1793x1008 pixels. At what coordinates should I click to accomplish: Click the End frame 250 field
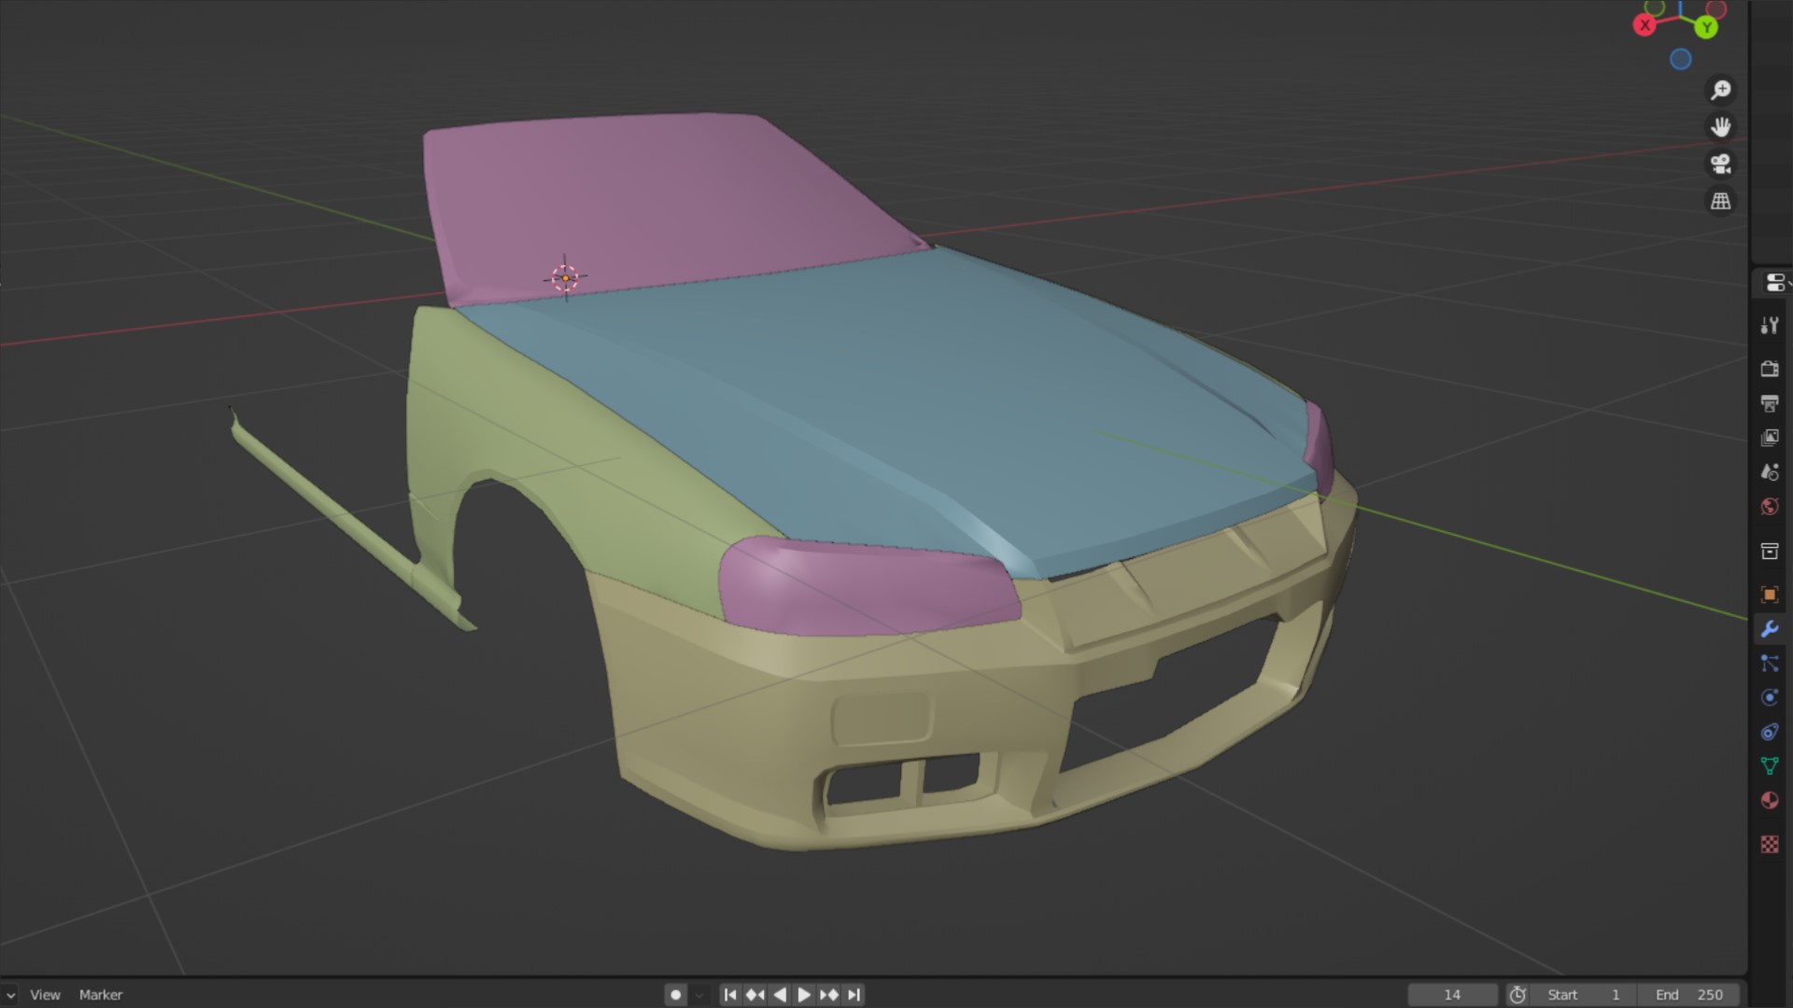pos(1690,995)
